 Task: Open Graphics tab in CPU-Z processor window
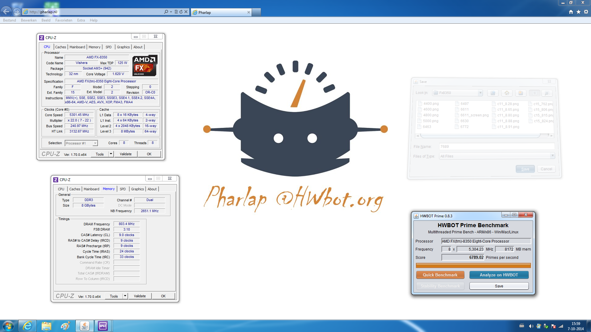123,47
